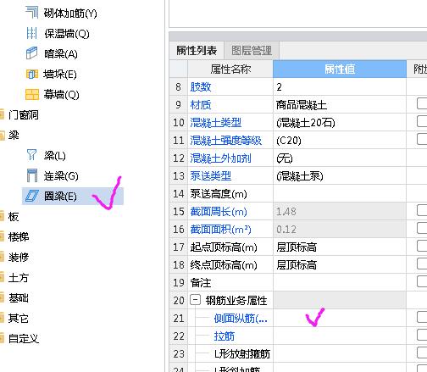Select the 墙垛(E) icon
427x372 pixels.
[x=32, y=75]
